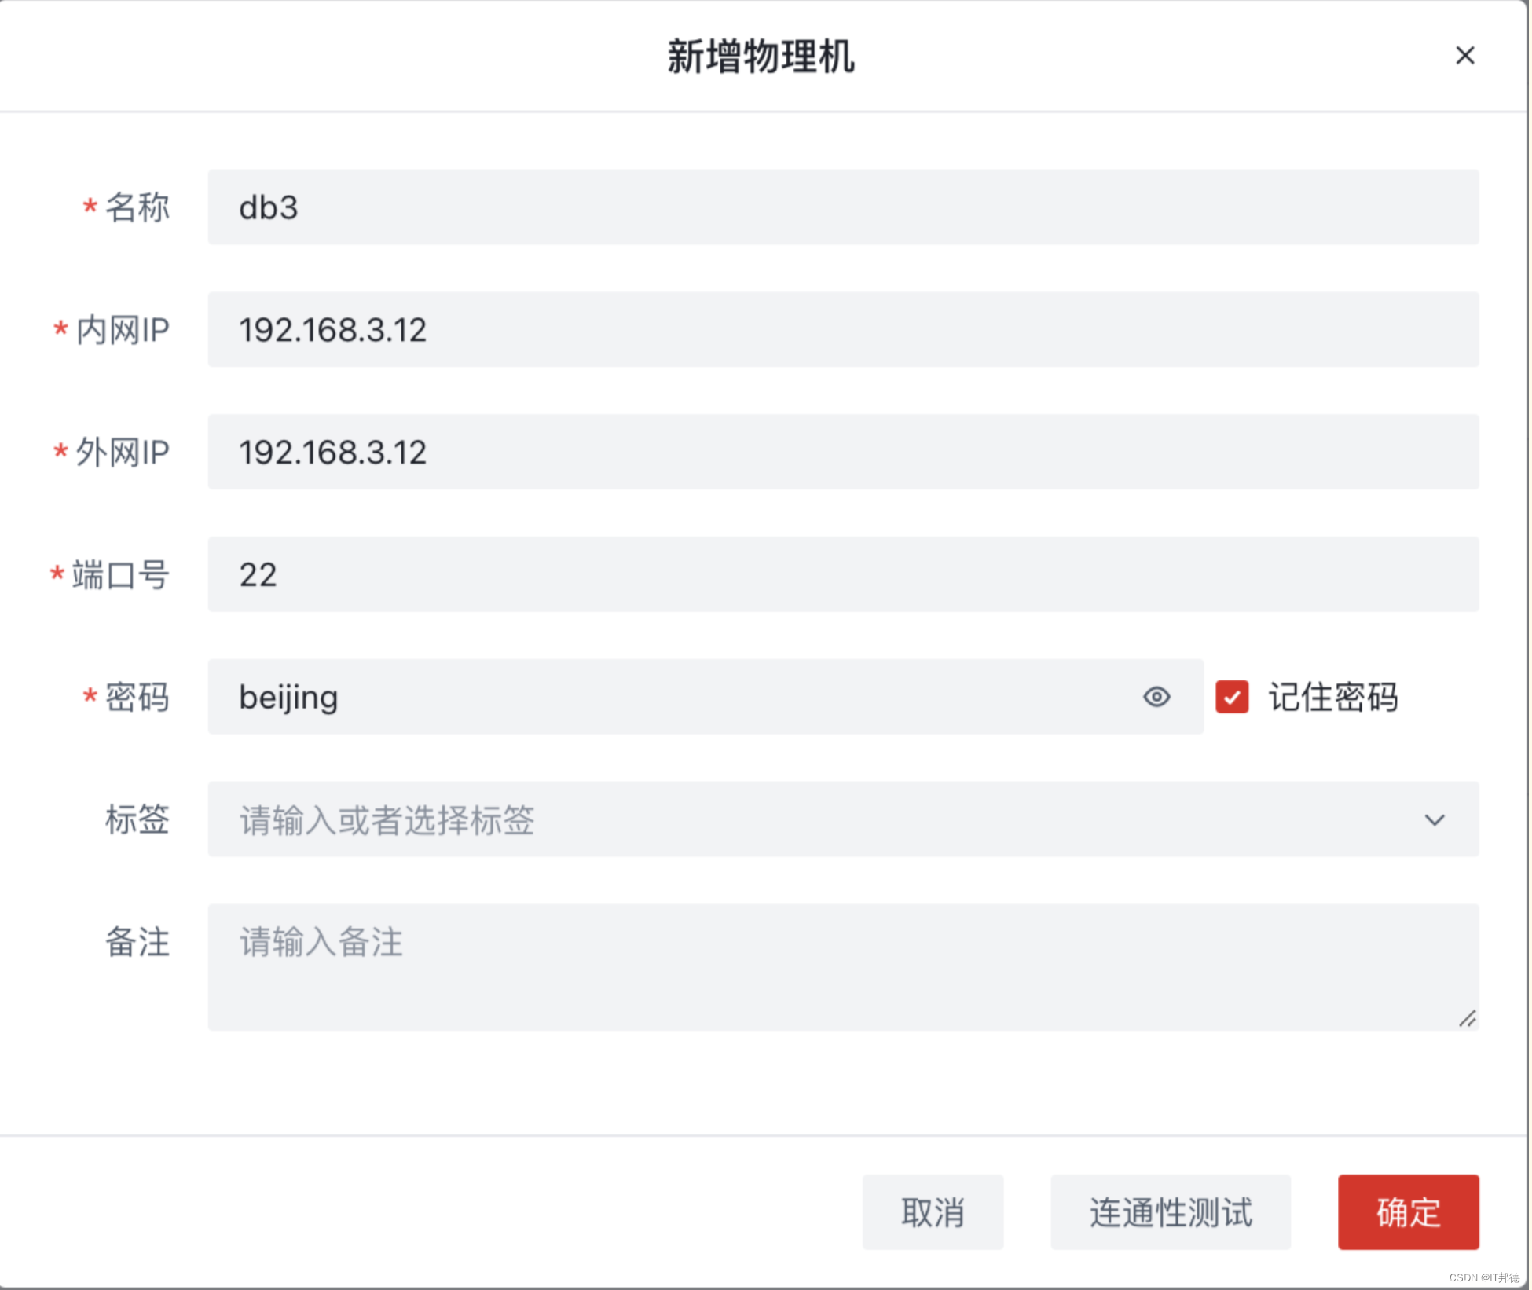Click the 标签 field label
Image resolution: width=1532 pixels, height=1290 pixels.
[x=137, y=819]
